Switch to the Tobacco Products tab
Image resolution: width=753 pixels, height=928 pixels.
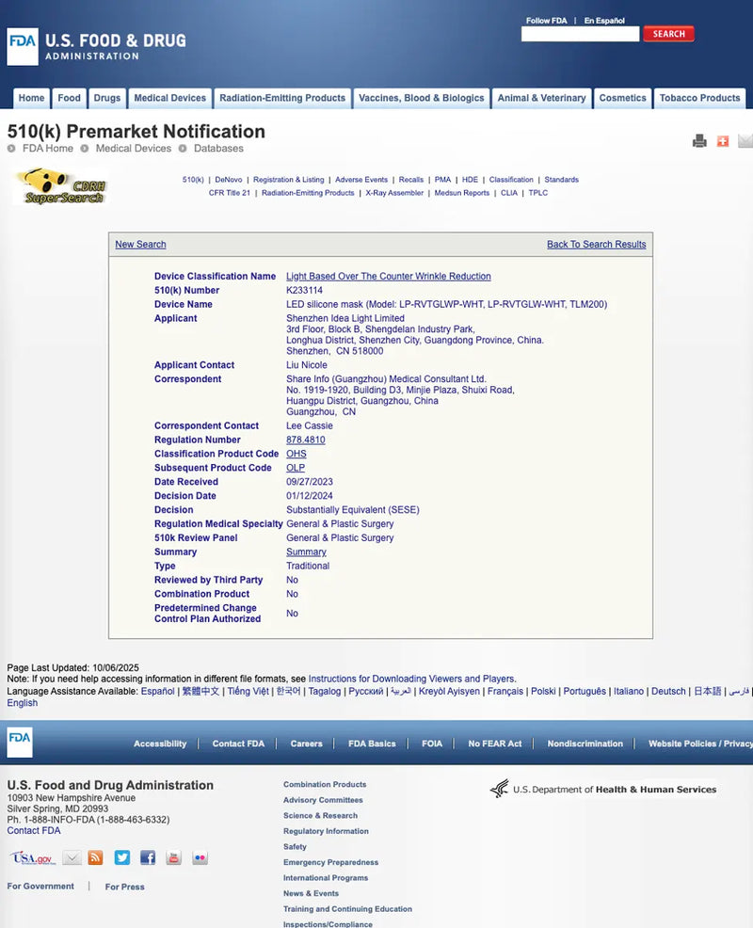(x=699, y=98)
